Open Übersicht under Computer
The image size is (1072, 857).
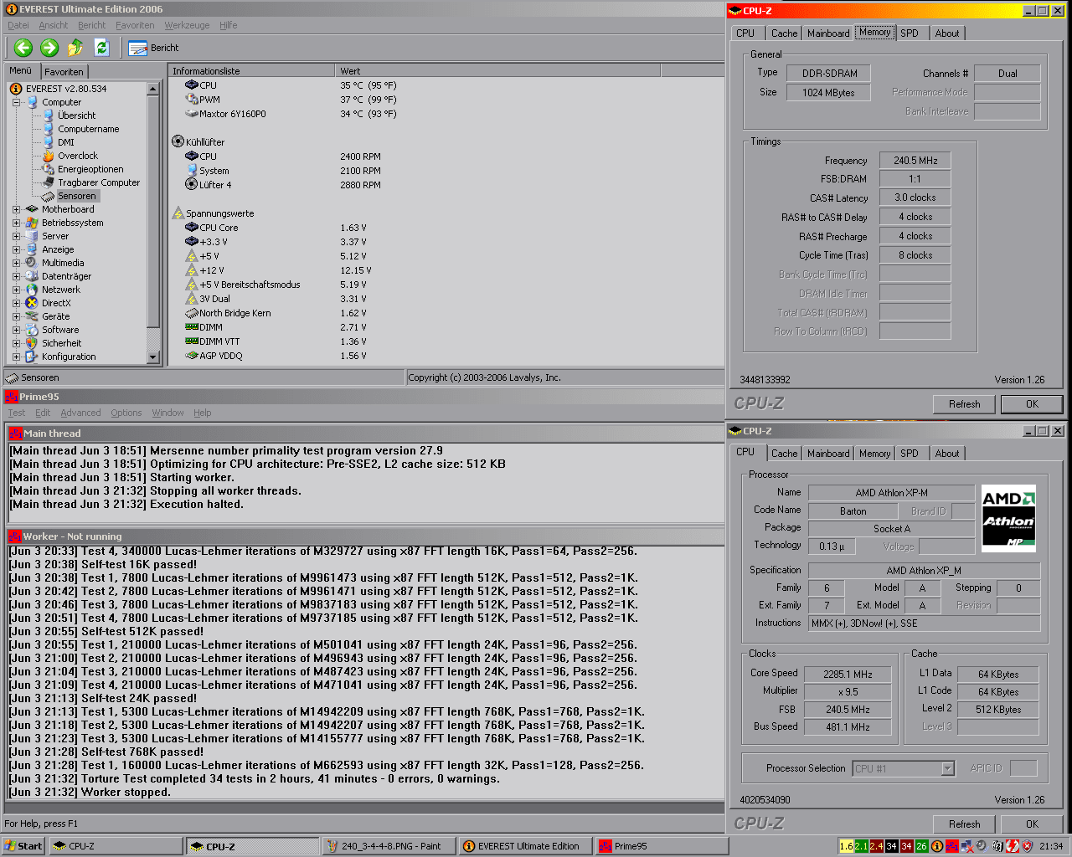coord(70,115)
